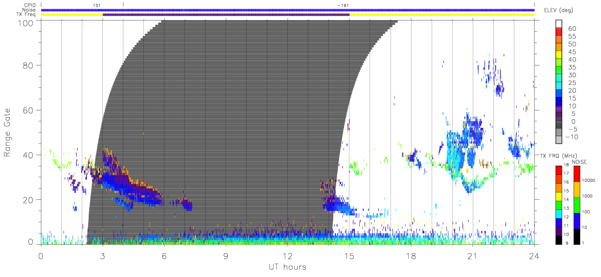The height and width of the screenshot is (277, 601).
Task: Pick the yellow ELEV swatch between 40 and 45
Action: [x=559, y=56]
